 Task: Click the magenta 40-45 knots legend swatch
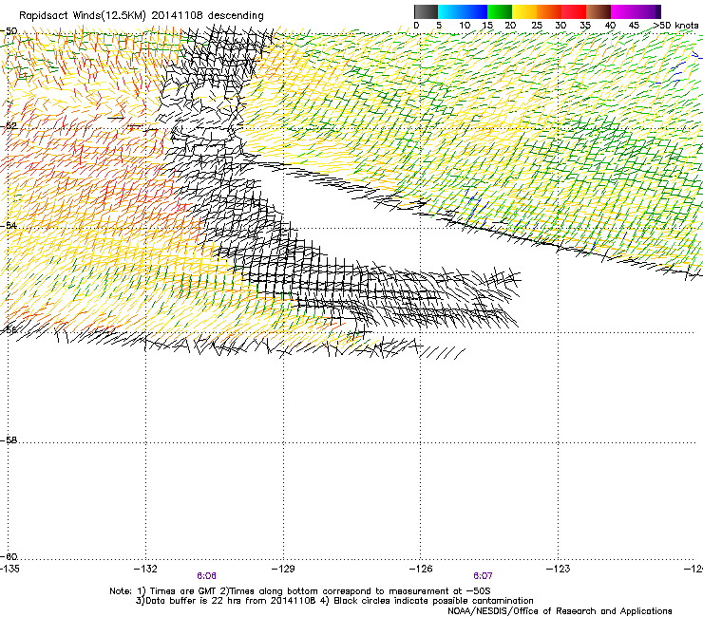[x=623, y=11]
